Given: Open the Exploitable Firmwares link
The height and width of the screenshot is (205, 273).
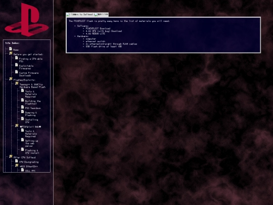Looking at the screenshot, I should 26,67.
